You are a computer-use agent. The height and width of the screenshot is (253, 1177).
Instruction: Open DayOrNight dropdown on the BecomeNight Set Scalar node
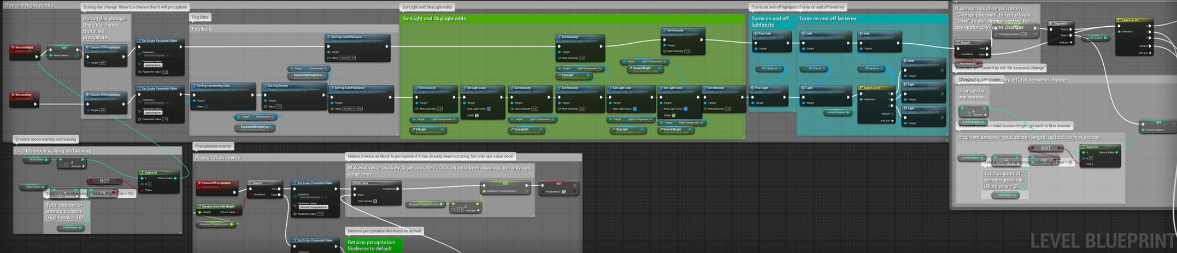pos(153,65)
